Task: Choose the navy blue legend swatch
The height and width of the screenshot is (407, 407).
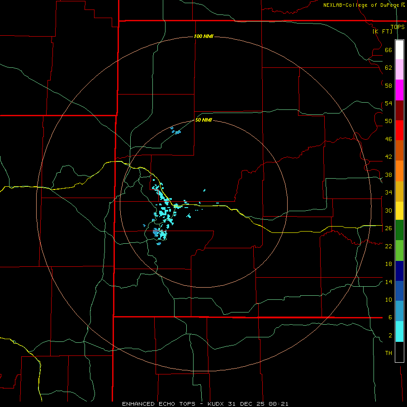Action: pos(399,271)
